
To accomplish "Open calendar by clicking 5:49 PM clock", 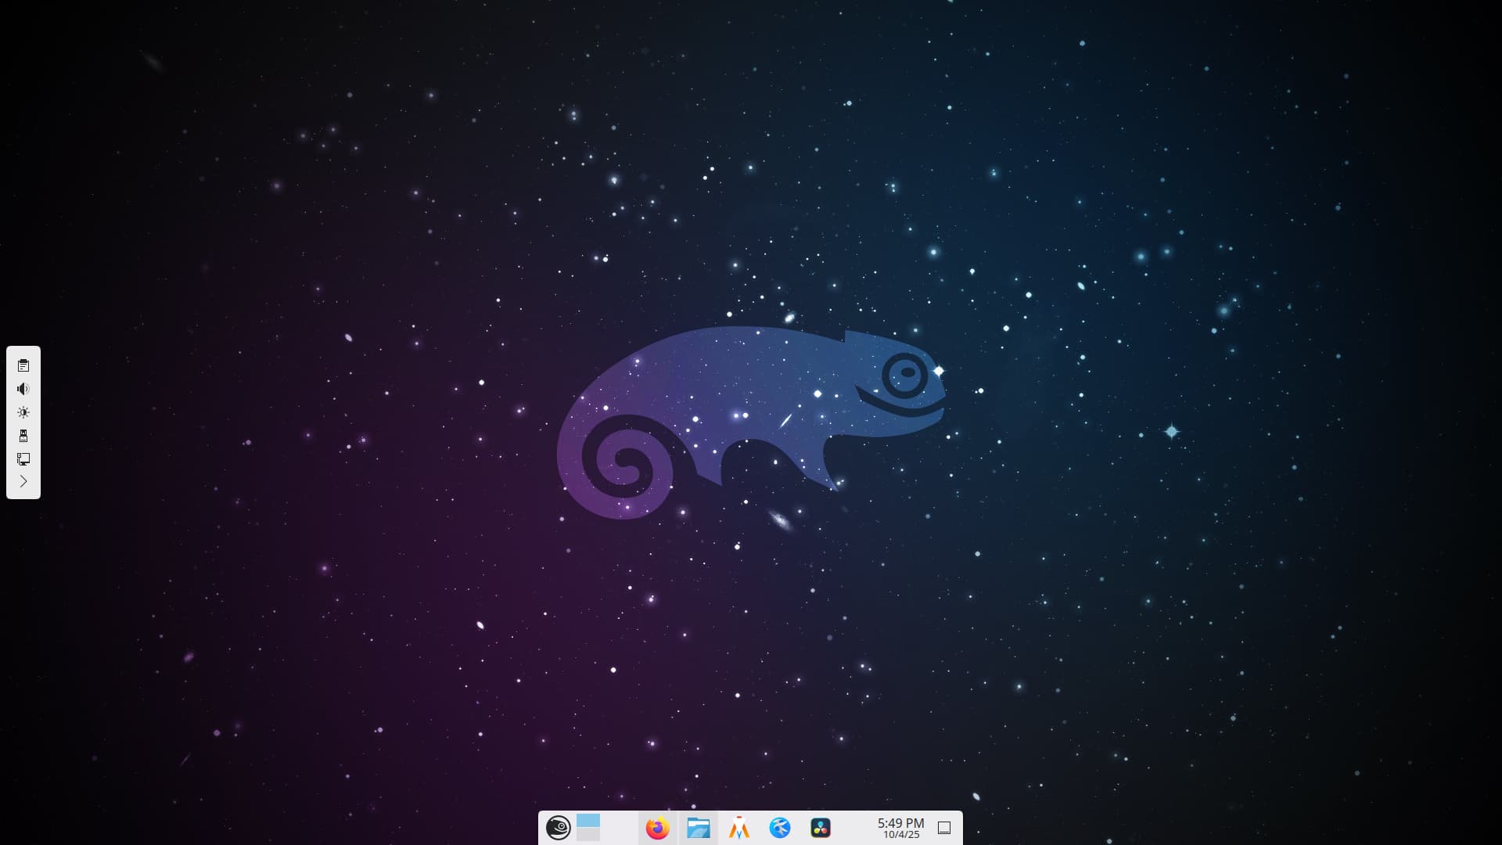I will pyautogui.click(x=900, y=823).
